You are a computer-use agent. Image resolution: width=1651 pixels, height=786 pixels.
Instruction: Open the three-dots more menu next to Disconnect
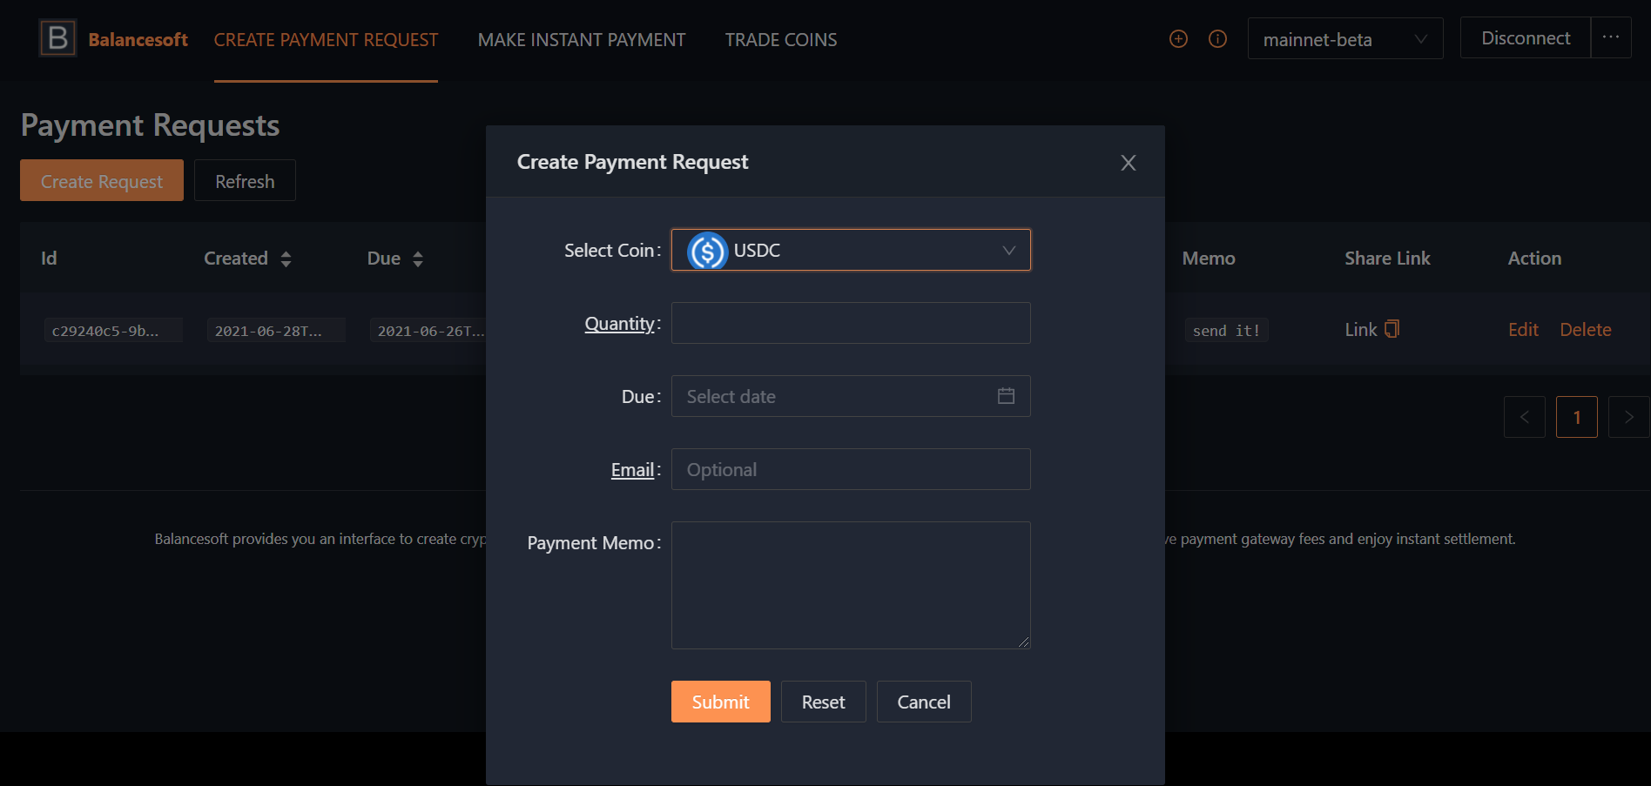(1611, 38)
